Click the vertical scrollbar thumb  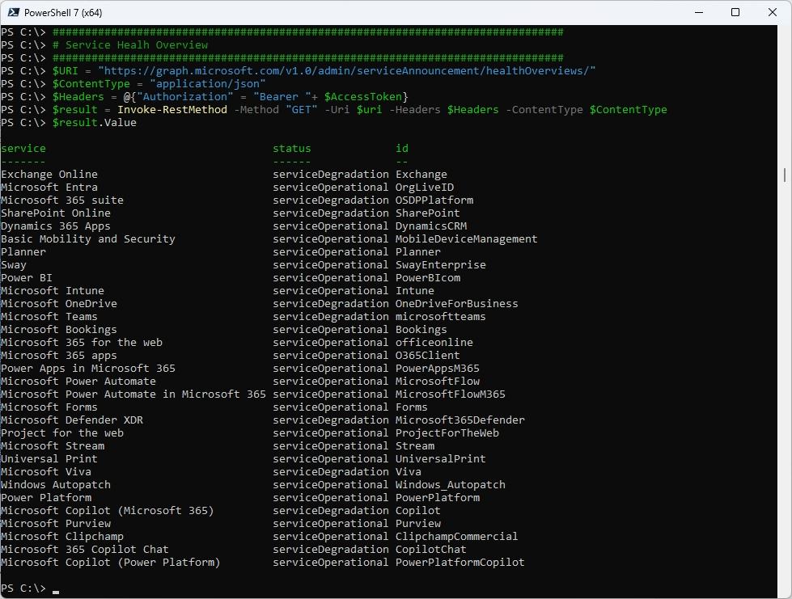pos(785,175)
